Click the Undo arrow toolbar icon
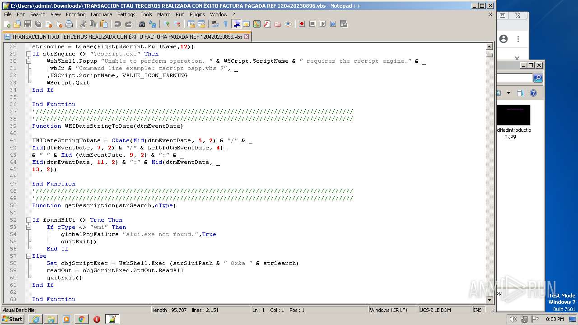This screenshot has width=578, height=325. [117, 24]
